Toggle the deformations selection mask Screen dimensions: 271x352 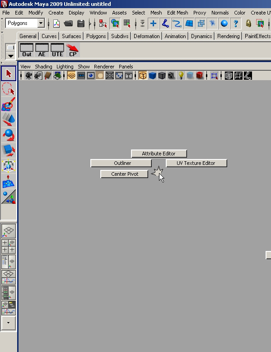click(201, 24)
